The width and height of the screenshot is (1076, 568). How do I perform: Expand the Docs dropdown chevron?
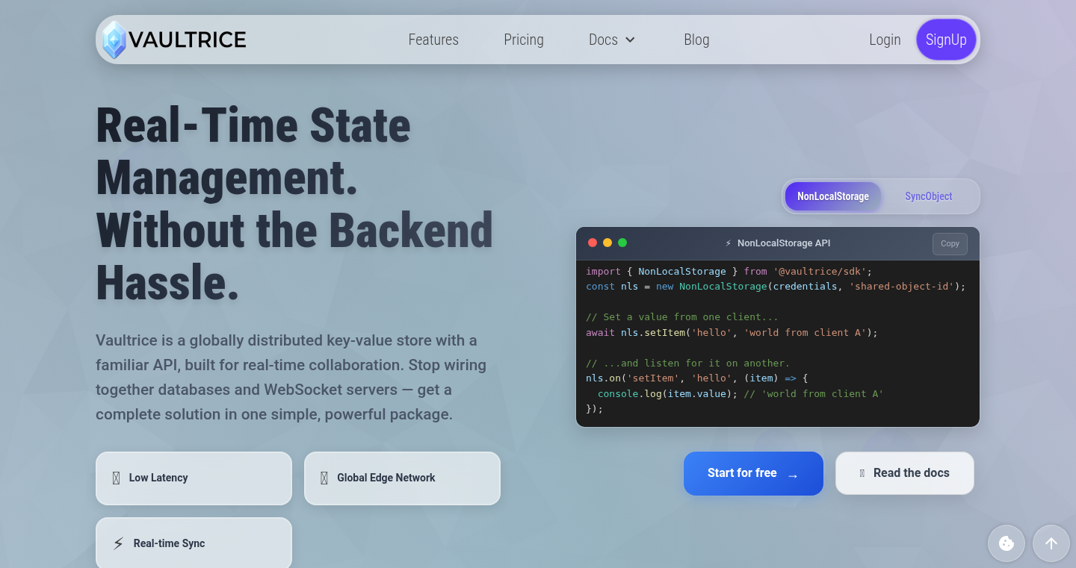(x=630, y=40)
